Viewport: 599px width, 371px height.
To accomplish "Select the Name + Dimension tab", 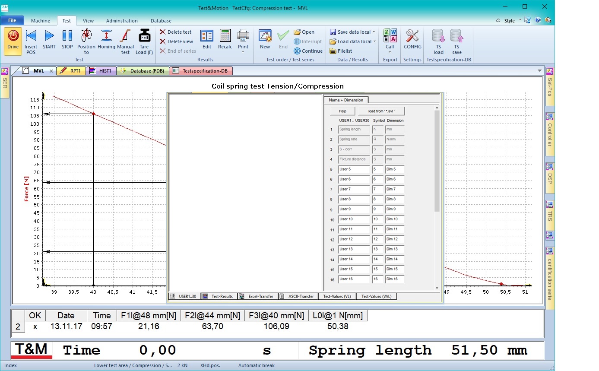I will (x=346, y=100).
